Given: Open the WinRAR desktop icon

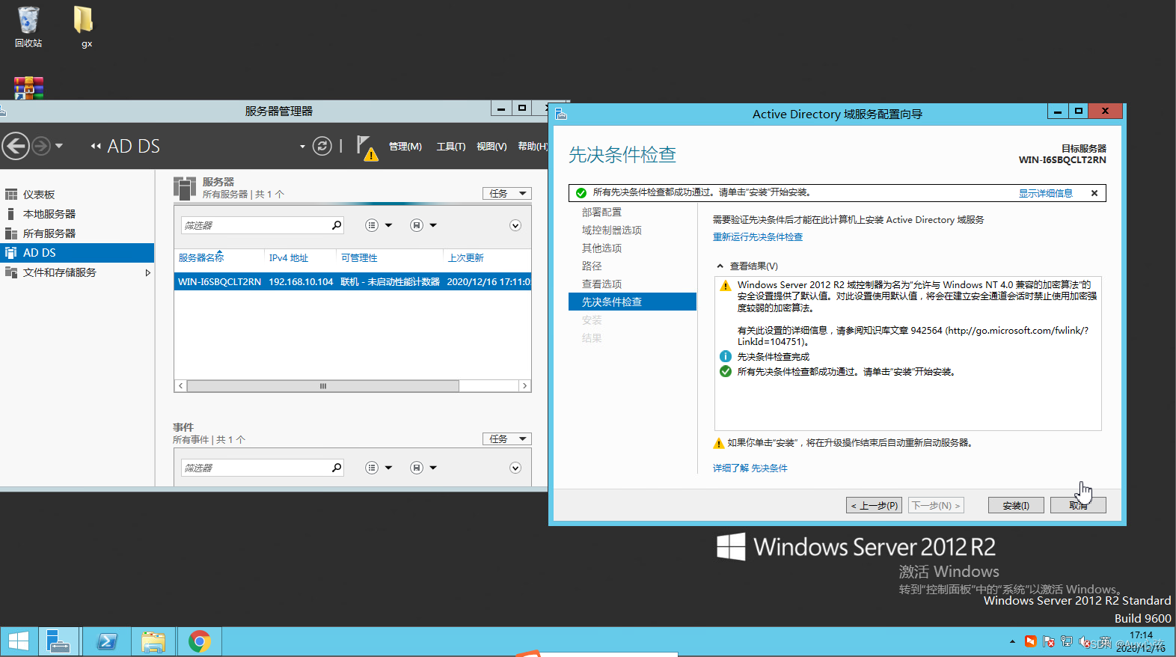Looking at the screenshot, I should (28, 88).
